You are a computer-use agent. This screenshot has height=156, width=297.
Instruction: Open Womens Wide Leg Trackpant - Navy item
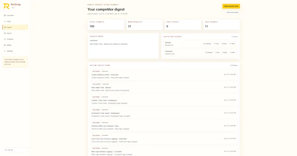click(164, 126)
